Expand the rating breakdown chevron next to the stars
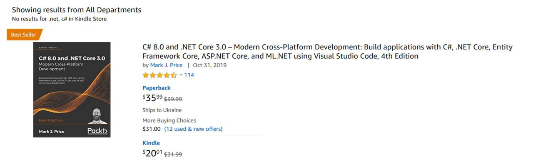The height and width of the screenshot is (162, 533). coord(181,75)
